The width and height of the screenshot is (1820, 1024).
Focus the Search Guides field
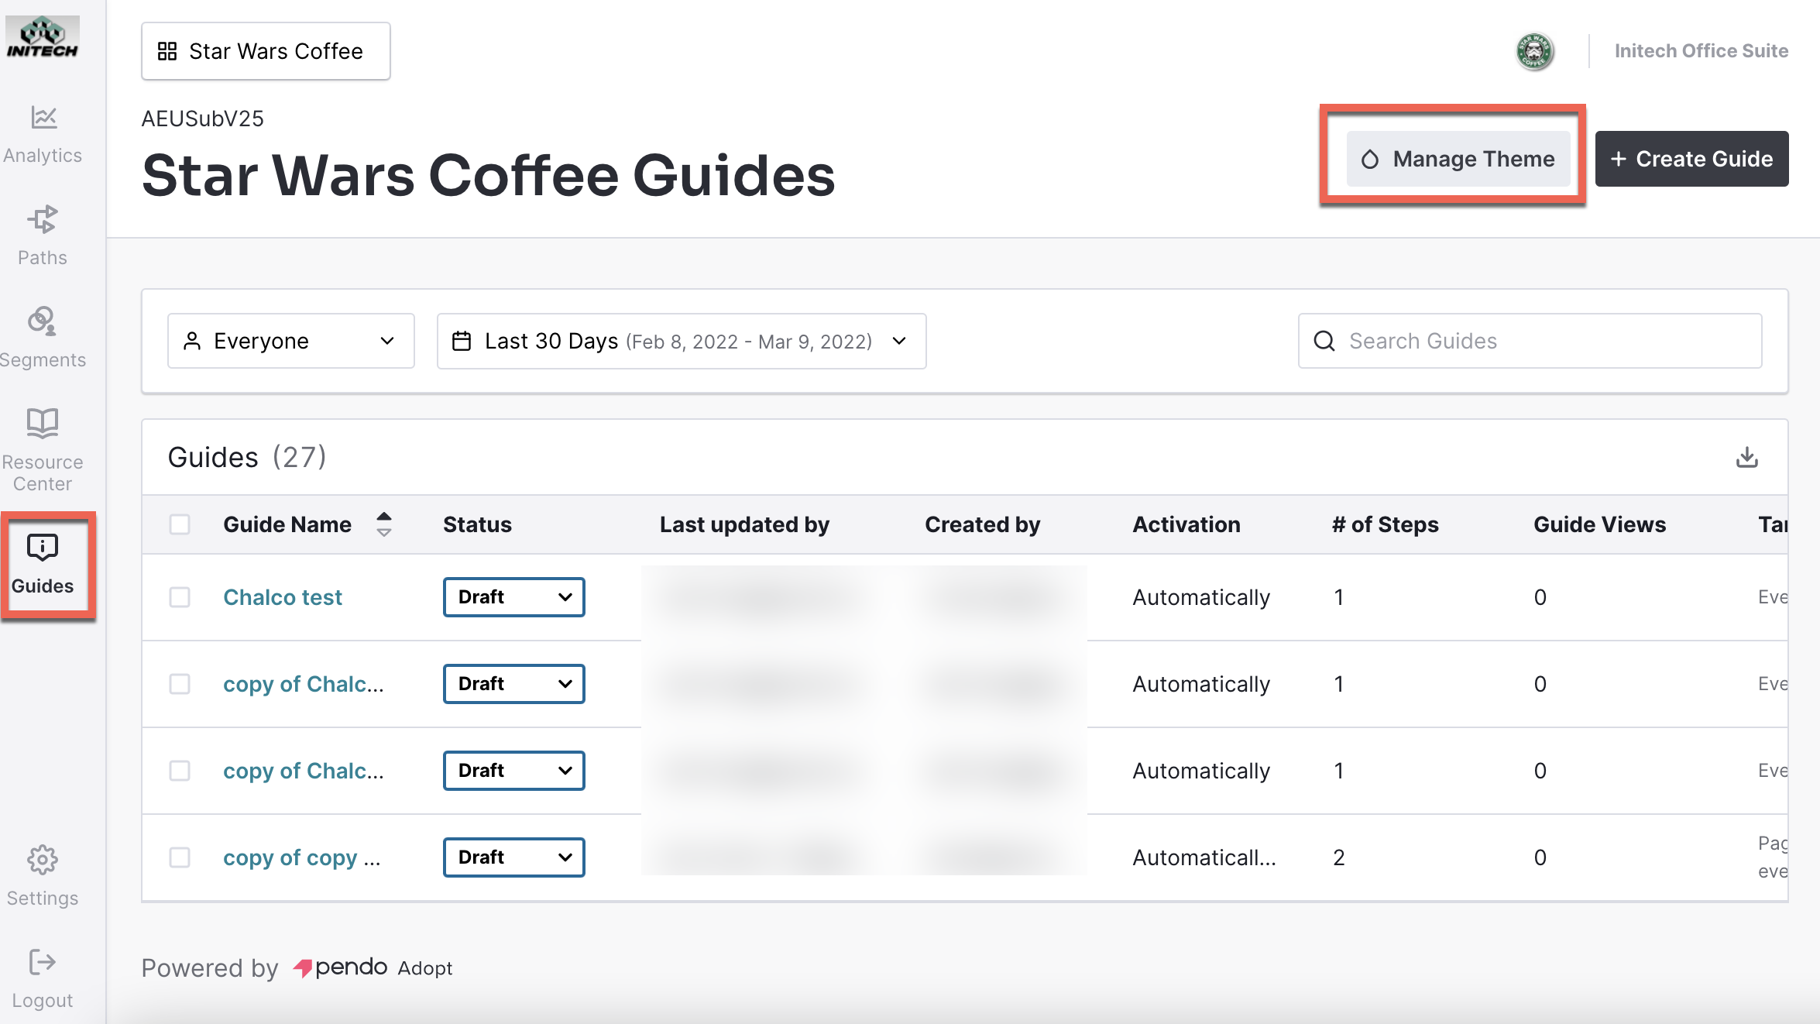click(x=1530, y=341)
